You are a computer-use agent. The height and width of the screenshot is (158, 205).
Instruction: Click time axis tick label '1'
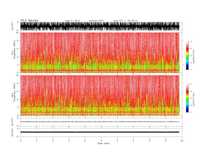(36, 141)
